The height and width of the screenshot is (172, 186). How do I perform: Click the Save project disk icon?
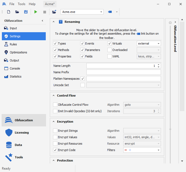coord(26,12)
